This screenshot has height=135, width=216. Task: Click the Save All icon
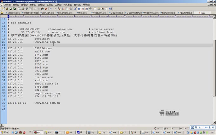point(14,9)
